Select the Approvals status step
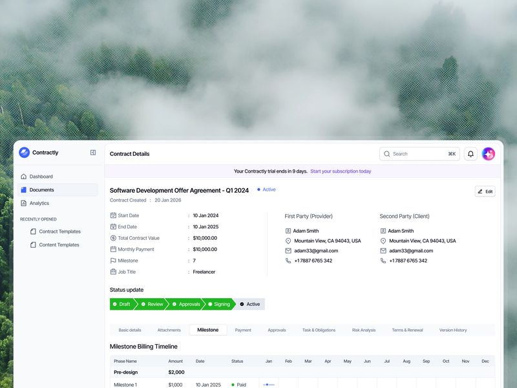The image size is (517, 388). coord(186,304)
